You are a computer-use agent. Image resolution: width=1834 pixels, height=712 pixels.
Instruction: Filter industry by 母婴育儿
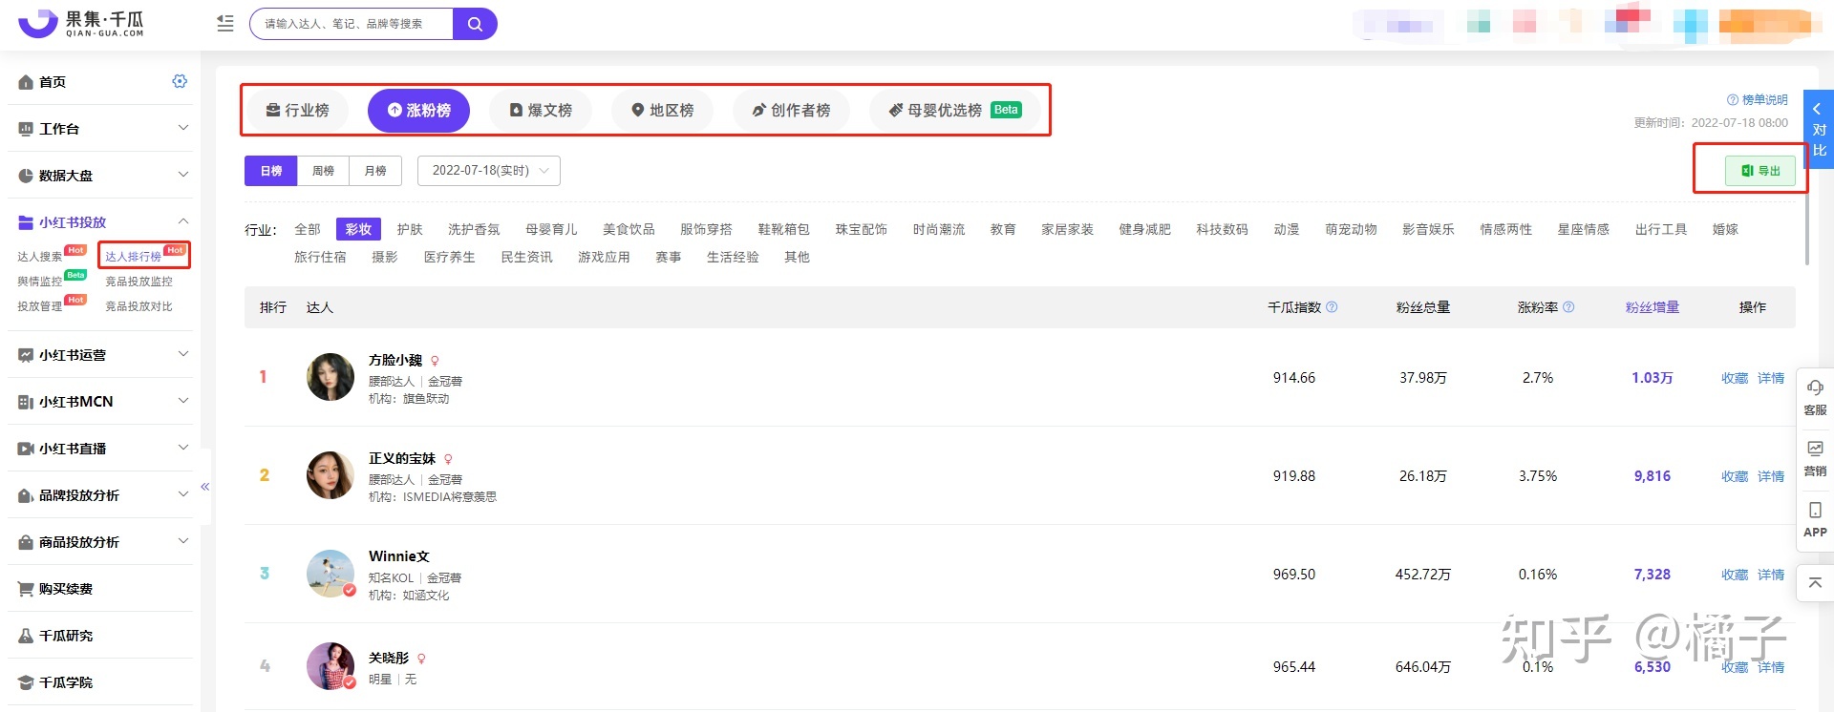(x=551, y=229)
